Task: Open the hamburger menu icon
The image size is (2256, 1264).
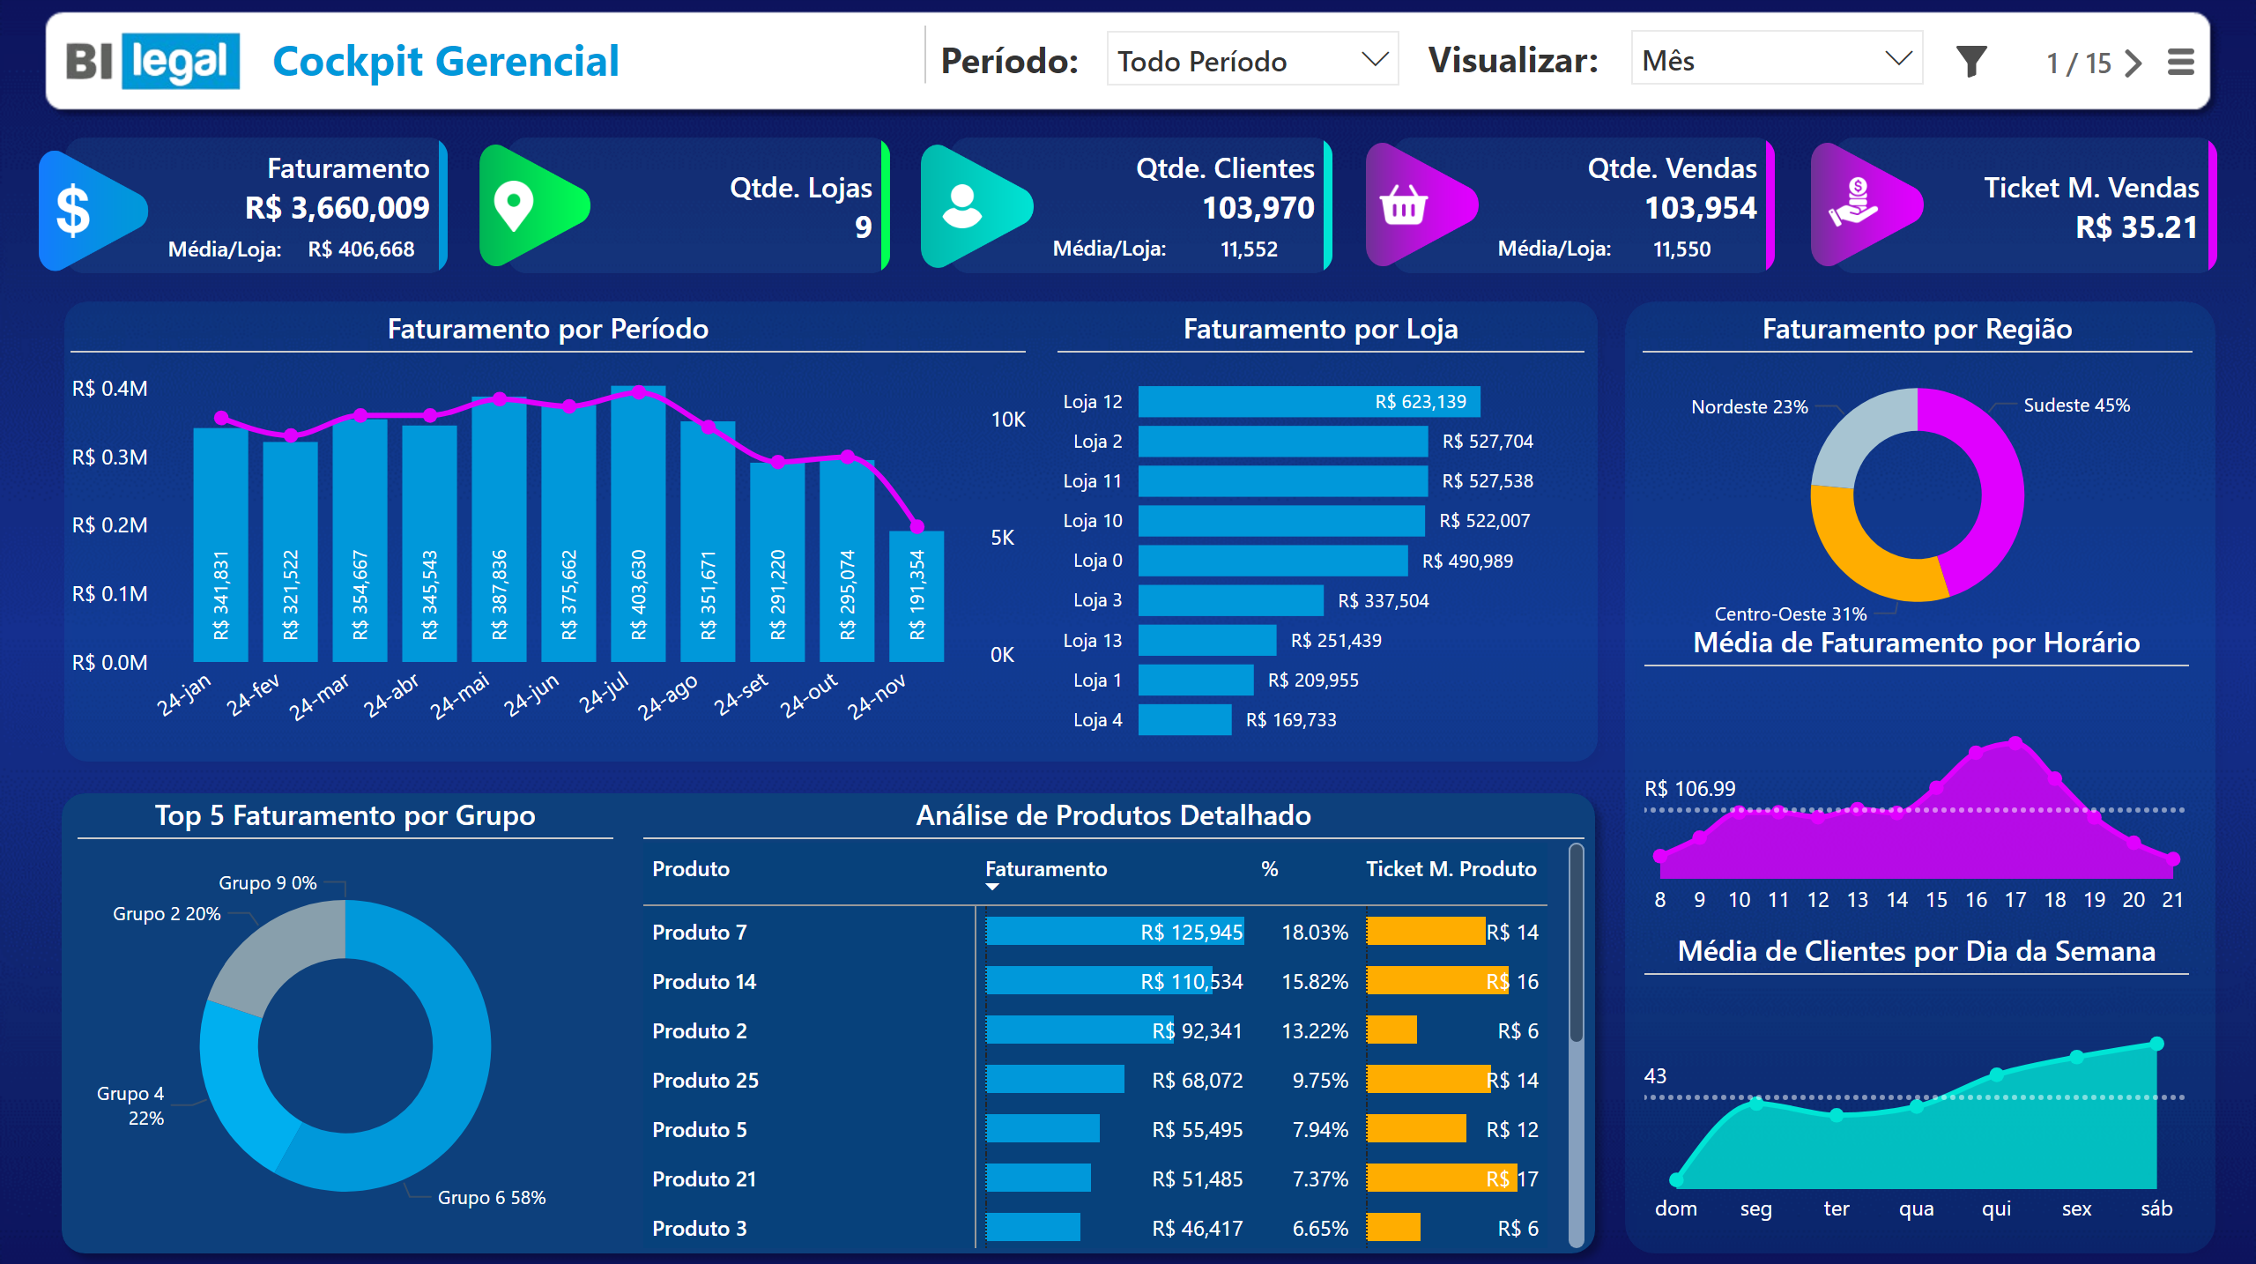Action: click(x=2180, y=62)
